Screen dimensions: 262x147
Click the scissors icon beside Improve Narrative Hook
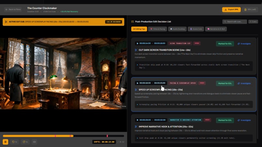tap(136, 127)
